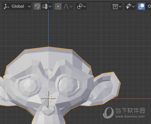Click the 3D cursor in the viewport
This screenshot has width=151, height=124.
click(48, 99)
